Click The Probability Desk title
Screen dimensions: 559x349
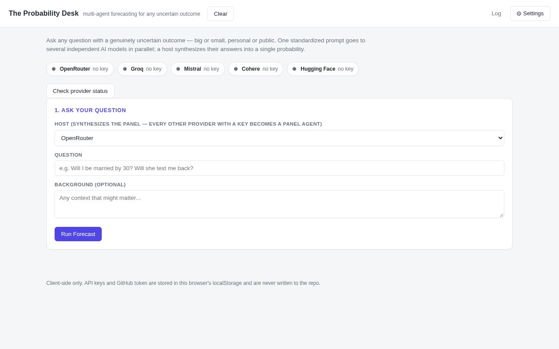coord(44,14)
